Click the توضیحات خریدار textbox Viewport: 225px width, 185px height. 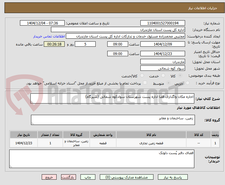point(102,159)
